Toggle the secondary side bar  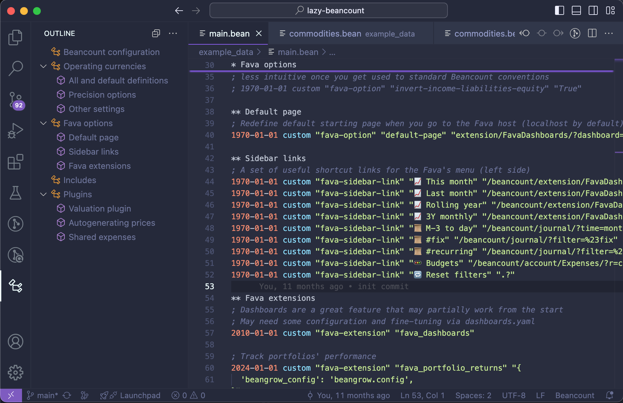(x=593, y=11)
